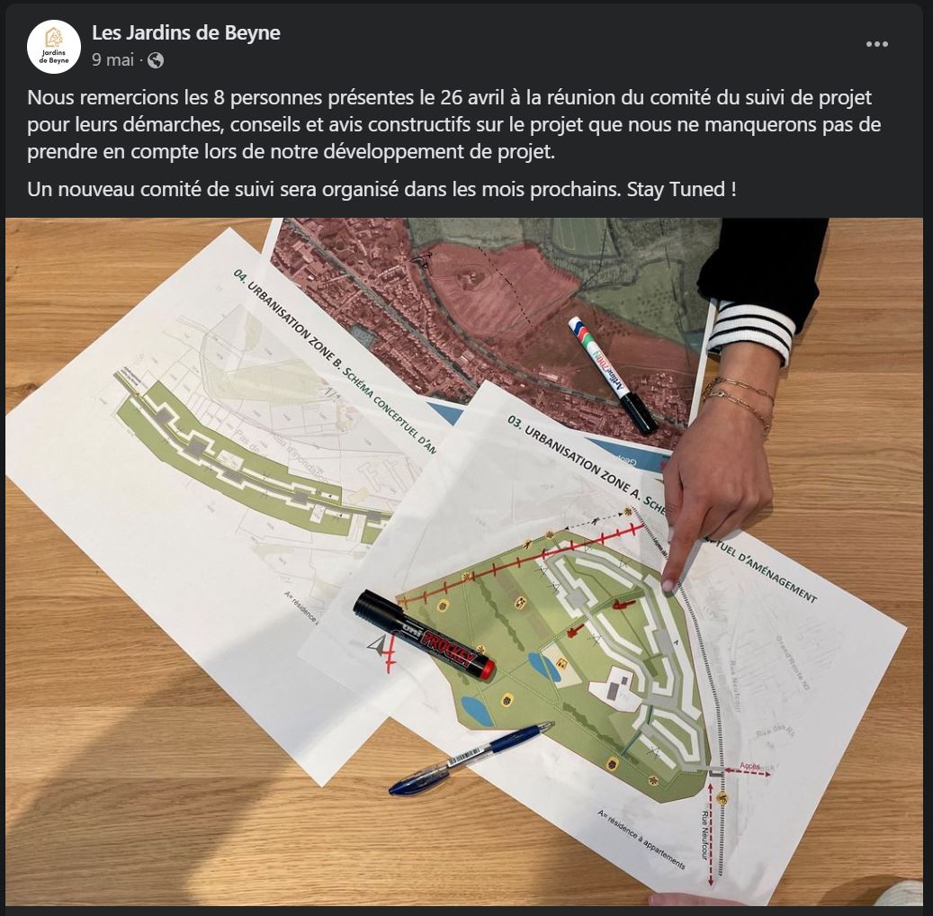Click the vertical 'Rue Neufcour' label by the red arrow

click(705, 834)
